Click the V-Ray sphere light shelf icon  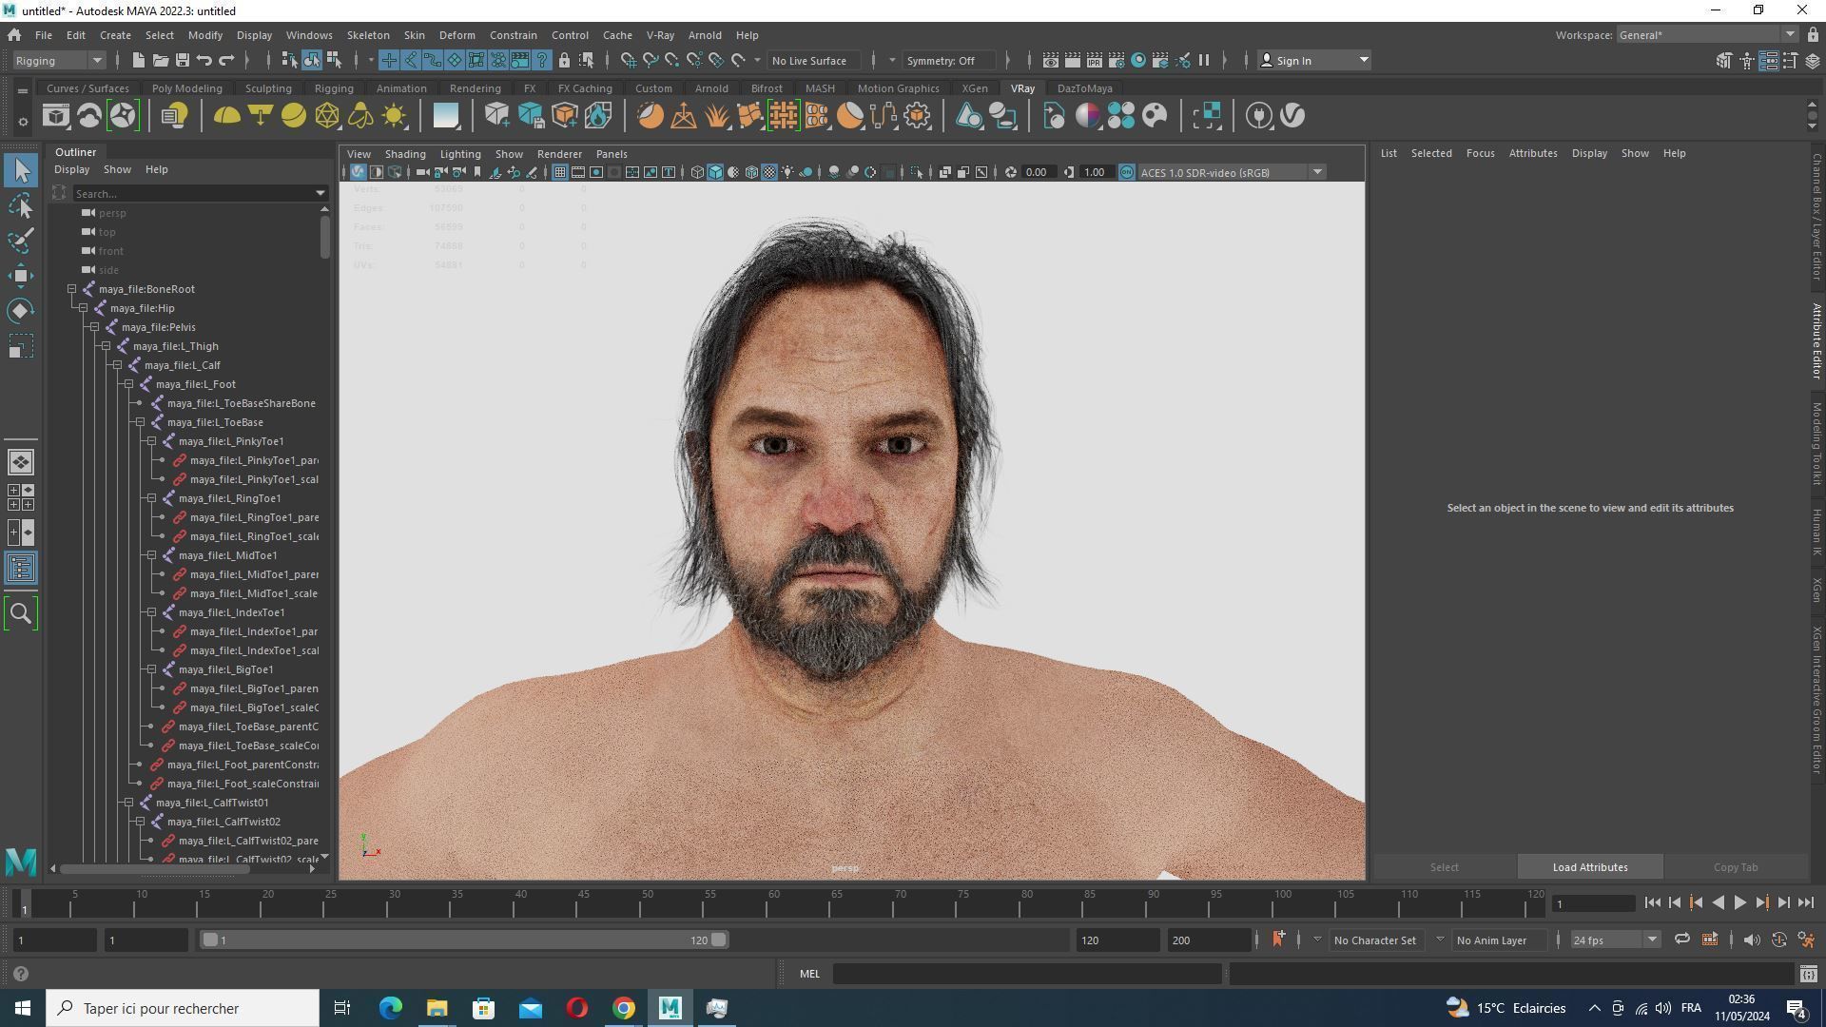pyautogui.click(x=294, y=116)
